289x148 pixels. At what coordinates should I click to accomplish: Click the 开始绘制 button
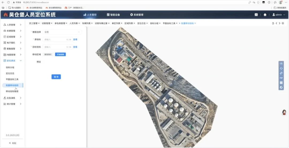60,54
